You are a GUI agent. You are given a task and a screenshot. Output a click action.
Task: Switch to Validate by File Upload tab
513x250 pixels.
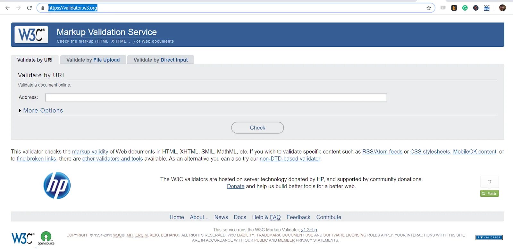93,60
